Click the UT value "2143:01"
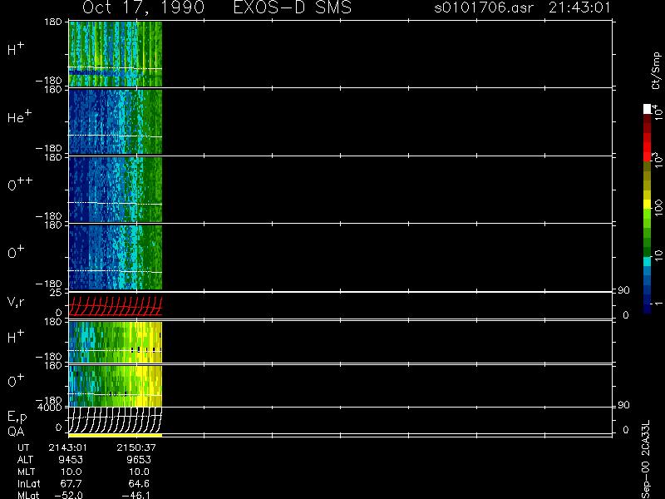 (x=68, y=447)
